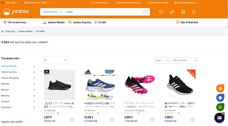Image resolution: width=228 pixels, height=126 pixels.
Task: Open the Đơn vị tiền tệ (VND) dropdown
Action: [x=37, y=3]
